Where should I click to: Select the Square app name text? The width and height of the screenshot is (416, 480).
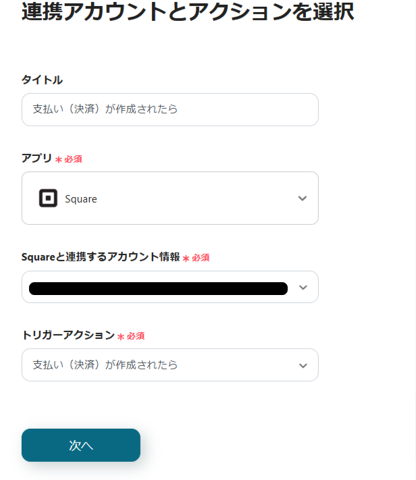(81, 199)
